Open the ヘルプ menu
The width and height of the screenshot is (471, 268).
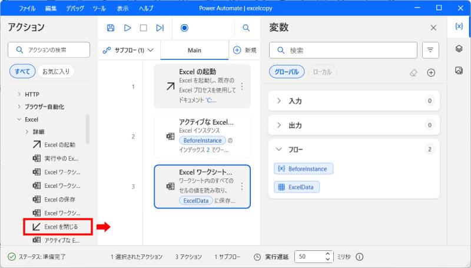coord(146,8)
